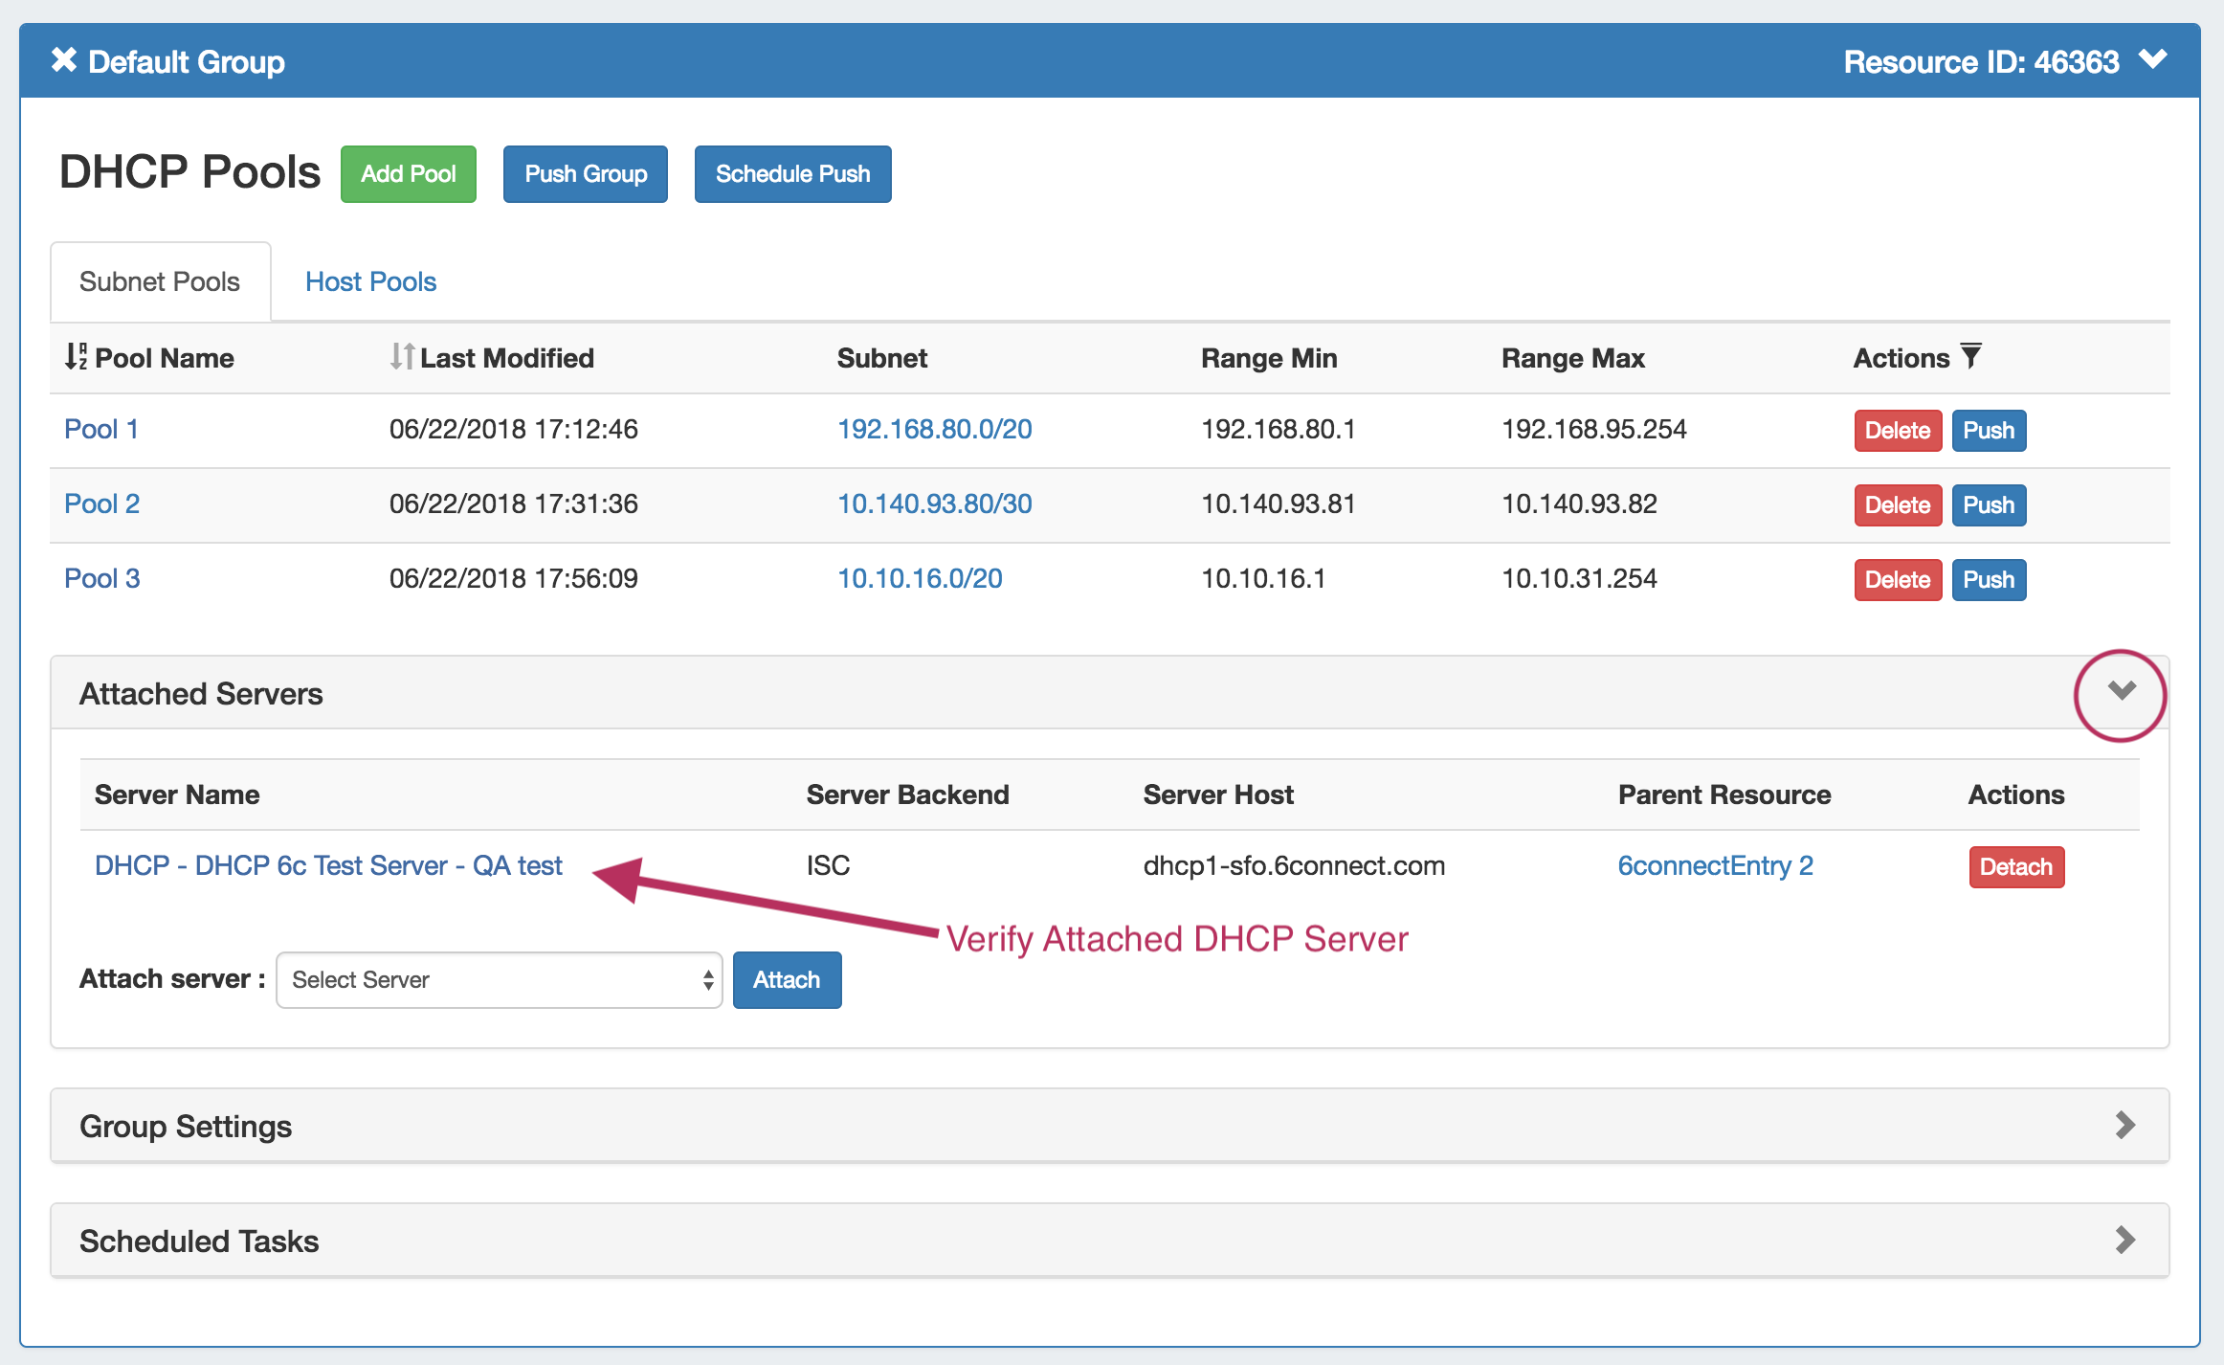
Task: Select the Subnet Pools tab
Action: [x=160, y=281]
